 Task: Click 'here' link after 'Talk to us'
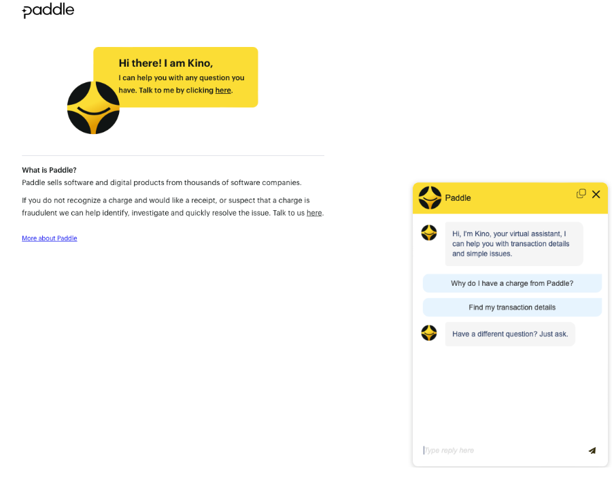click(x=314, y=213)
